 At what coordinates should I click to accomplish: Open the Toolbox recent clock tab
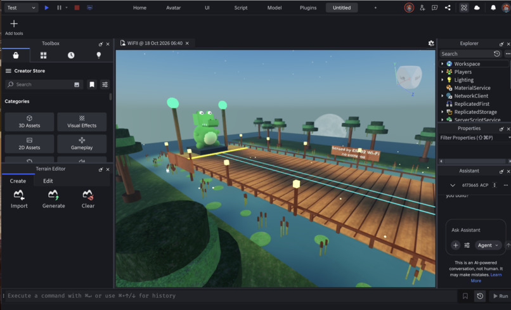point(71,55)
